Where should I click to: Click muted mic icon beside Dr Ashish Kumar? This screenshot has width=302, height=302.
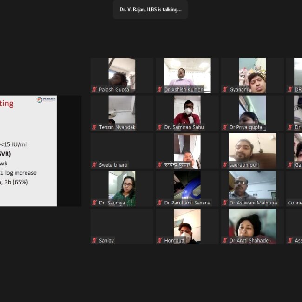pyautogui.click(x=160, y=89)
